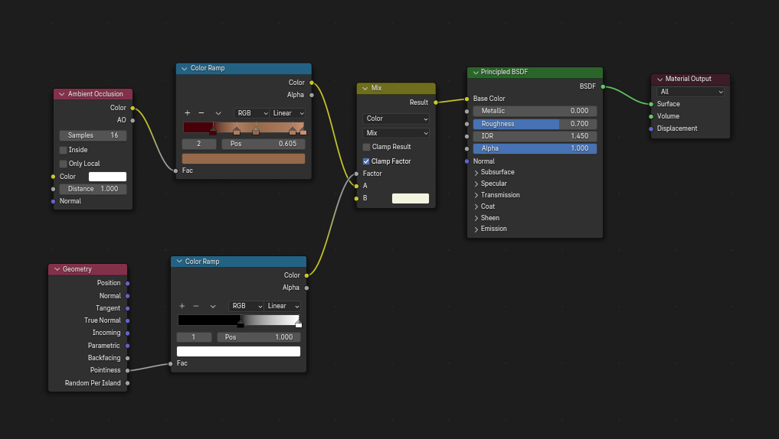Add a stop to the black-to-white Color Ramp
The height and width of the screenshot is (439, 779).
(182, 306)
